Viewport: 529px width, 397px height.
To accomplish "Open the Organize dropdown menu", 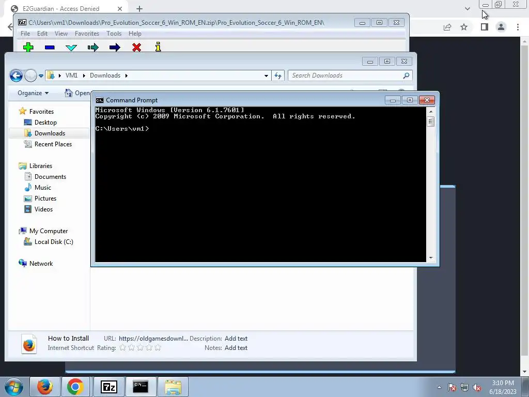I will [33, 93].
